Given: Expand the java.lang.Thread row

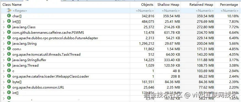Looking at the screenshot, I should 4,66.
